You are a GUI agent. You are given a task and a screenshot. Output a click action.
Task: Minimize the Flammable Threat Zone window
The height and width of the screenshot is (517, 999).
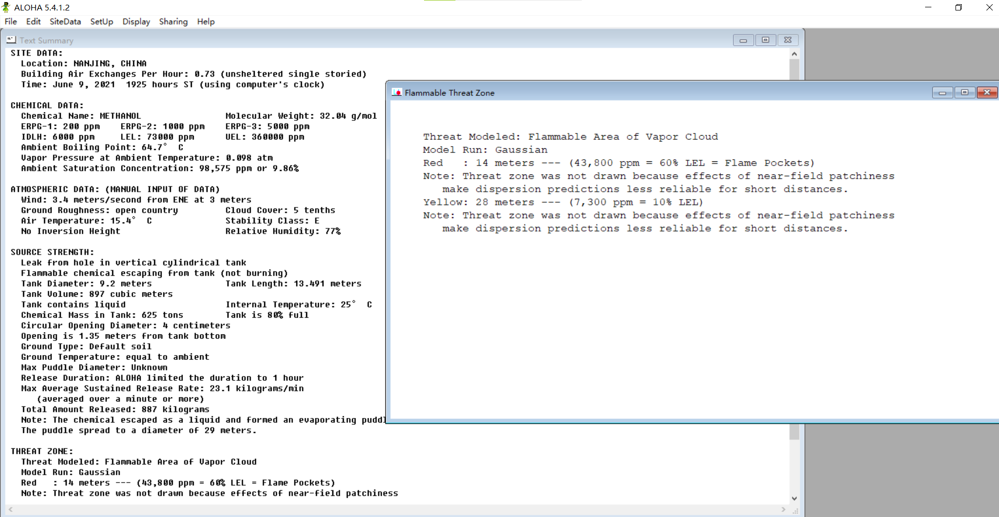pos(942,93)
